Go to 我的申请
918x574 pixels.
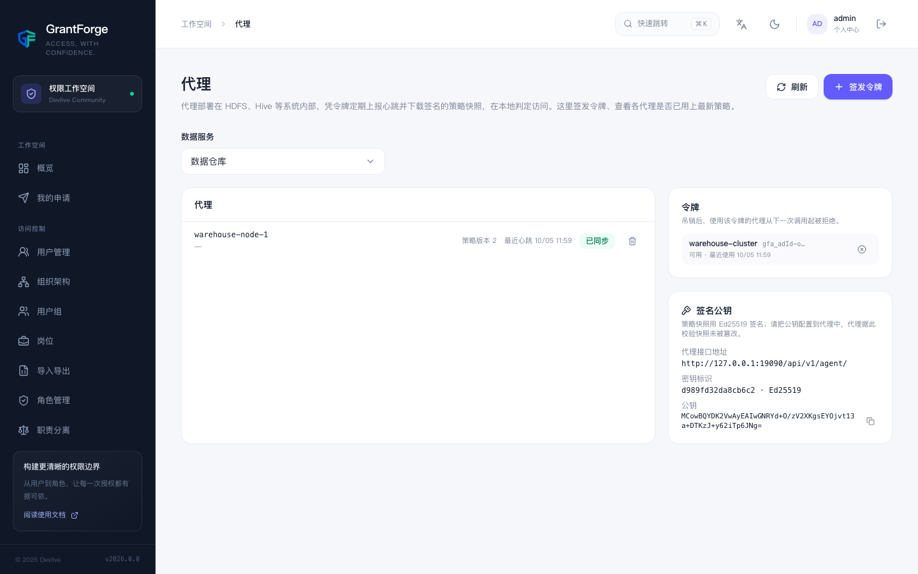[77, 198]
